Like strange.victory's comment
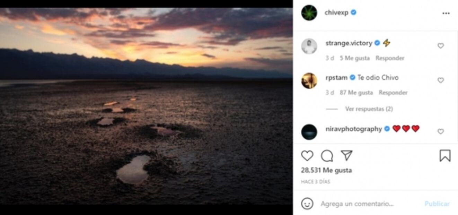The width and height of the screenshot is (458, 215). [x=441, y=46]
